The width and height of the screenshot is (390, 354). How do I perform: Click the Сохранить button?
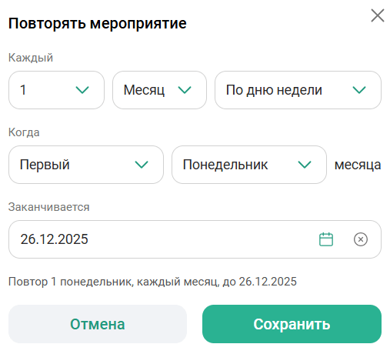coord(292,324)
